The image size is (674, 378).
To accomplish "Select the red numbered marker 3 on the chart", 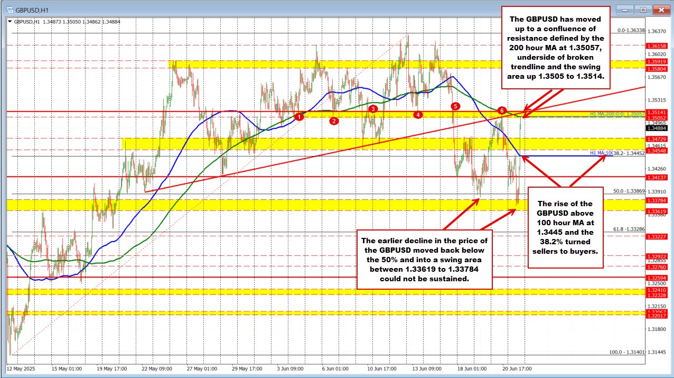I will 373,109.
